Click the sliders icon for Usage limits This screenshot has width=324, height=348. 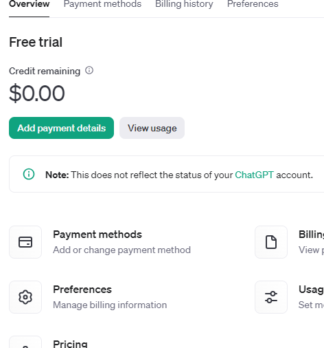[x=271, y=297]
